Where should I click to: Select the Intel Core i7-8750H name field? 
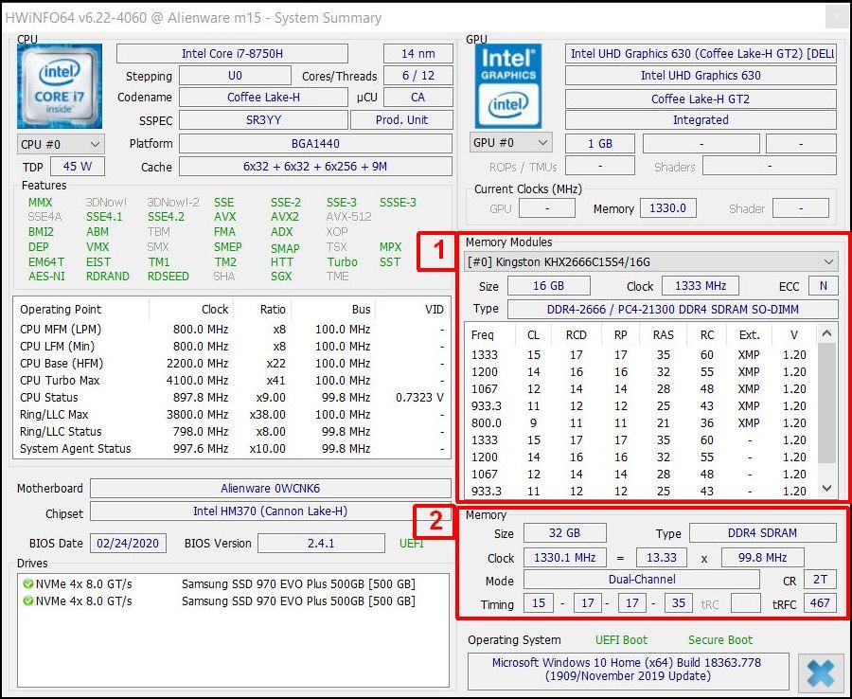click(232, 54)
